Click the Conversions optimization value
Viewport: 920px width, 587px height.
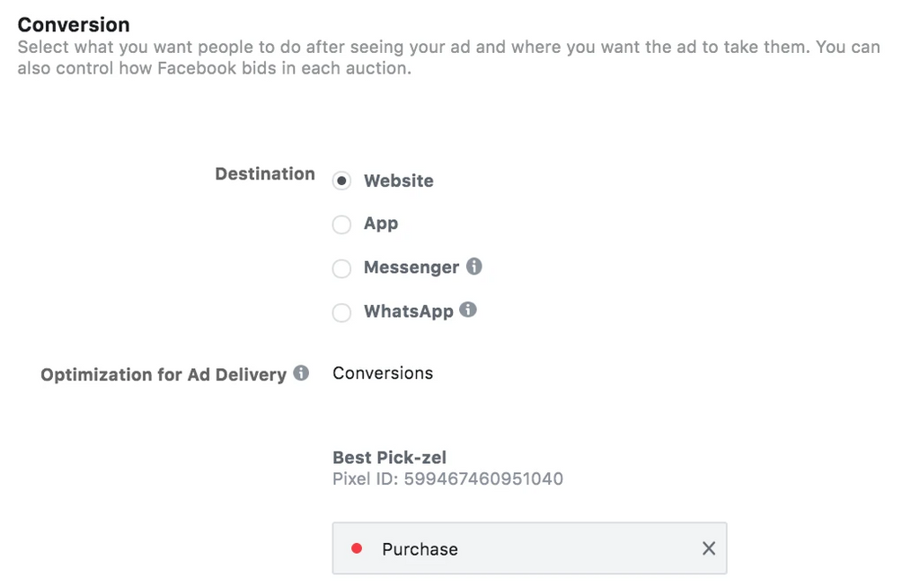[383, 373]
